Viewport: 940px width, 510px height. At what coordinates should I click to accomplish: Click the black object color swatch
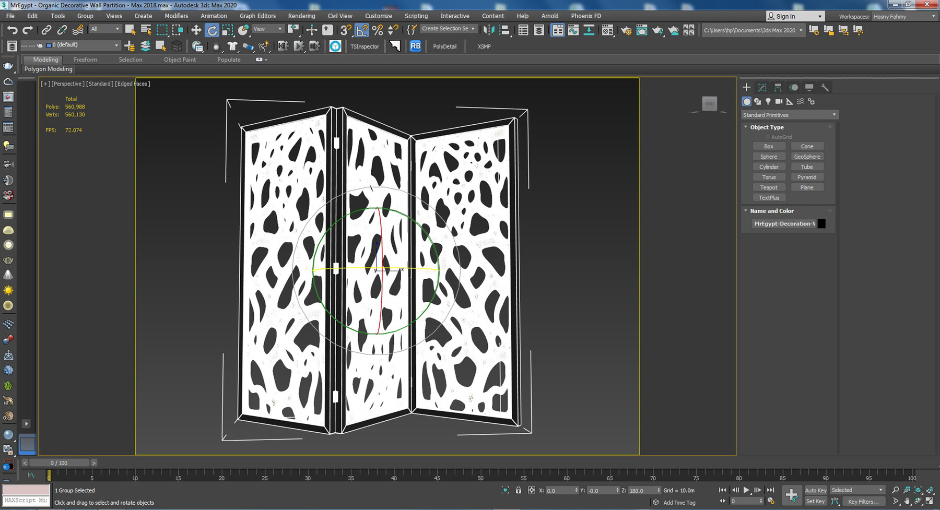pos(821,224)
